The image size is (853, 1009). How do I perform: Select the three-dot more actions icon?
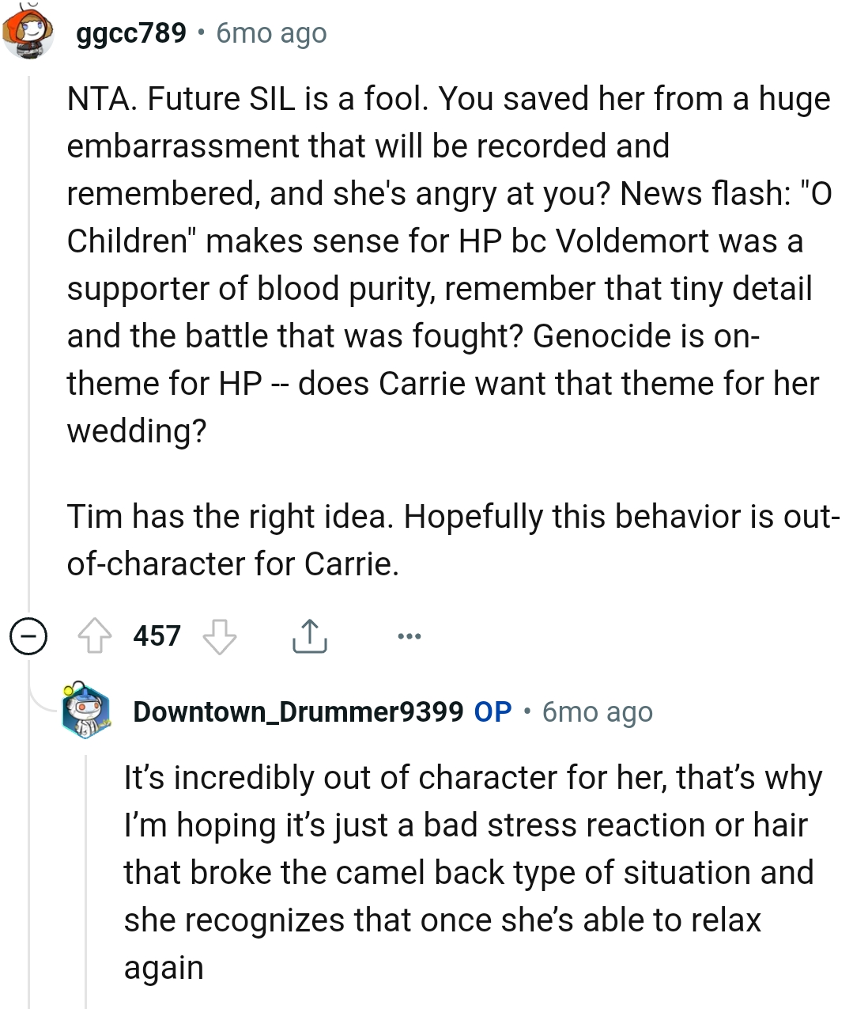[x=409, y=635]
